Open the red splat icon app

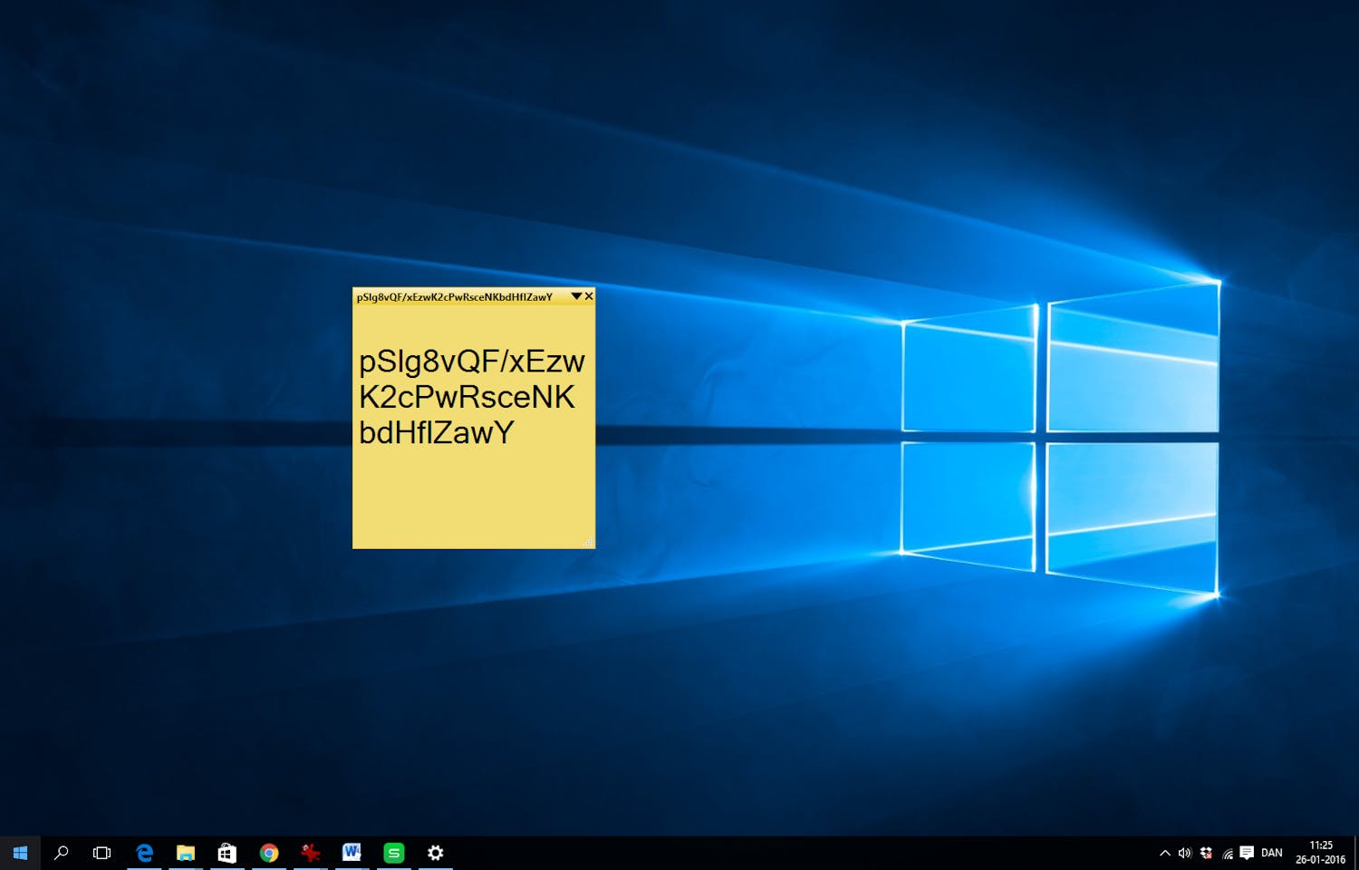pos(311,853)
